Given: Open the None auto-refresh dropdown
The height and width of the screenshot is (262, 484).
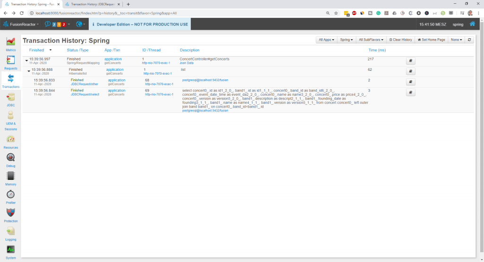Looking at the screenshot, I should point(456,40).
